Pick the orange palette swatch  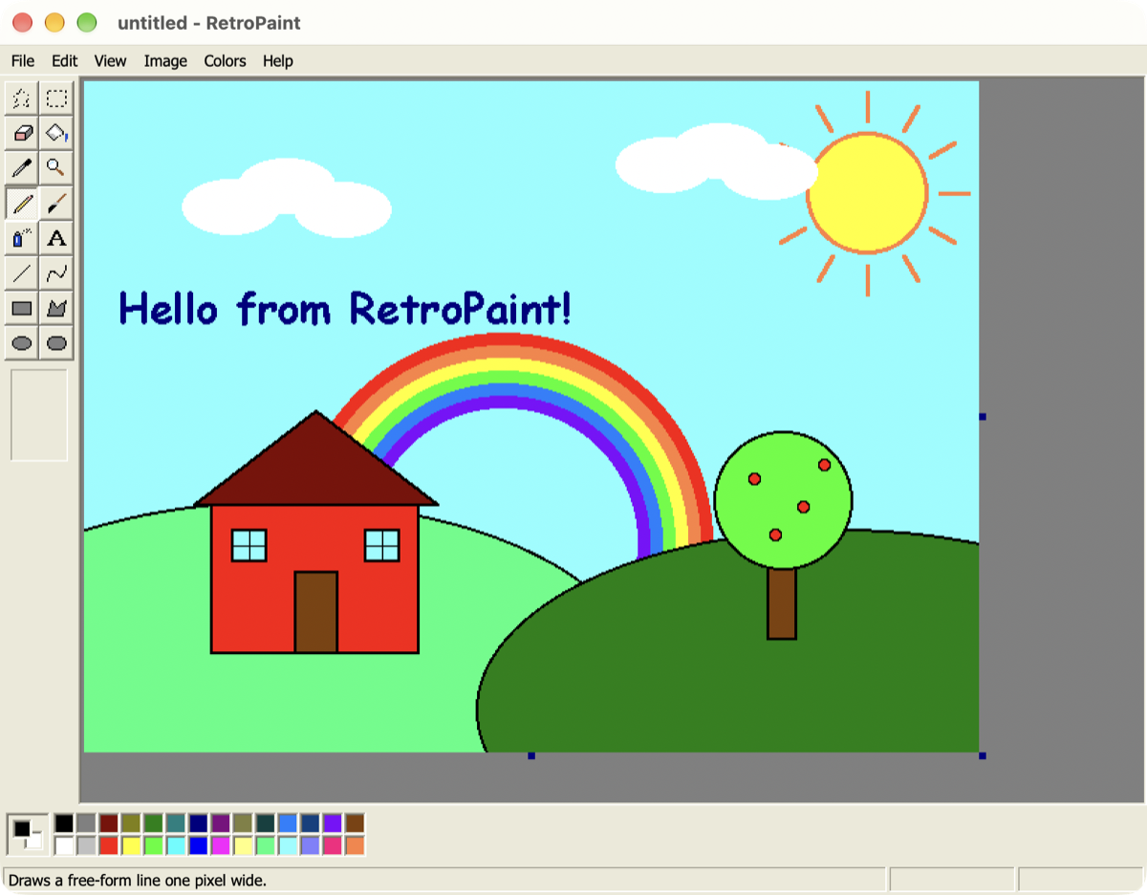pos(355,845)
